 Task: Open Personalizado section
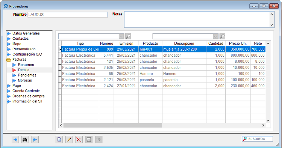point(24,49)
